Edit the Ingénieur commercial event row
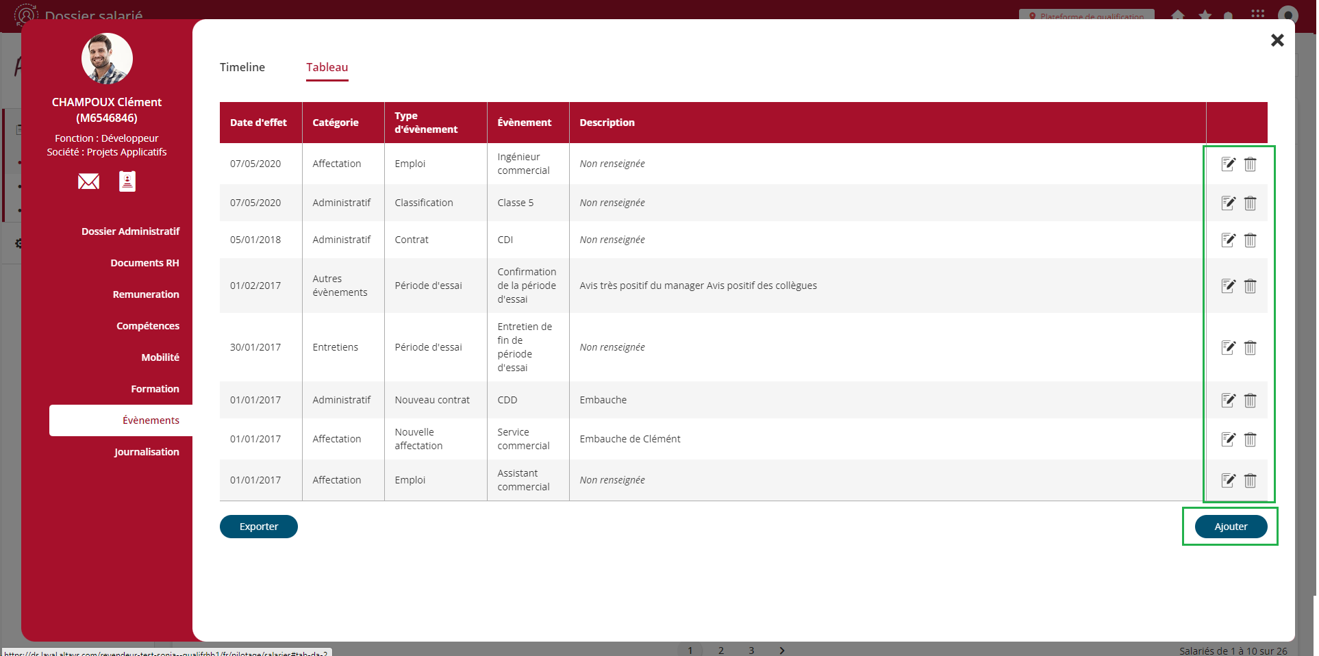This screenshot has width=1319, height=656. click(1228, 164)
